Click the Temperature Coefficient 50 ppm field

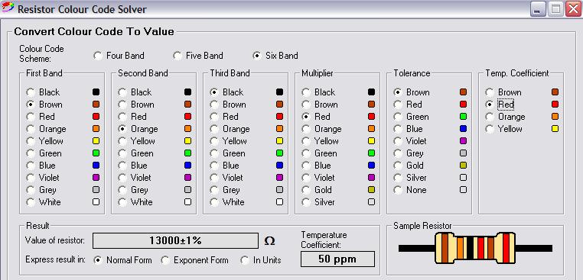[337, 259]
